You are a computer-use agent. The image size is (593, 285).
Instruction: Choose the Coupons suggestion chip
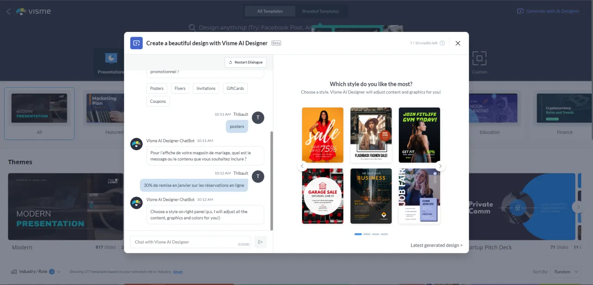(x=158, y=101)
